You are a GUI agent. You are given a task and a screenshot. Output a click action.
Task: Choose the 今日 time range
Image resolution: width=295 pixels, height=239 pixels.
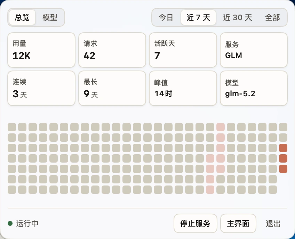coord(166,17)
